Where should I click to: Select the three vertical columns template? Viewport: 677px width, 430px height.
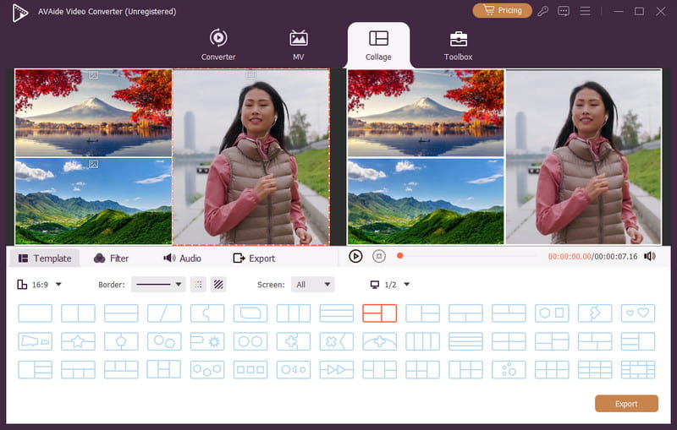coord(294,313)
